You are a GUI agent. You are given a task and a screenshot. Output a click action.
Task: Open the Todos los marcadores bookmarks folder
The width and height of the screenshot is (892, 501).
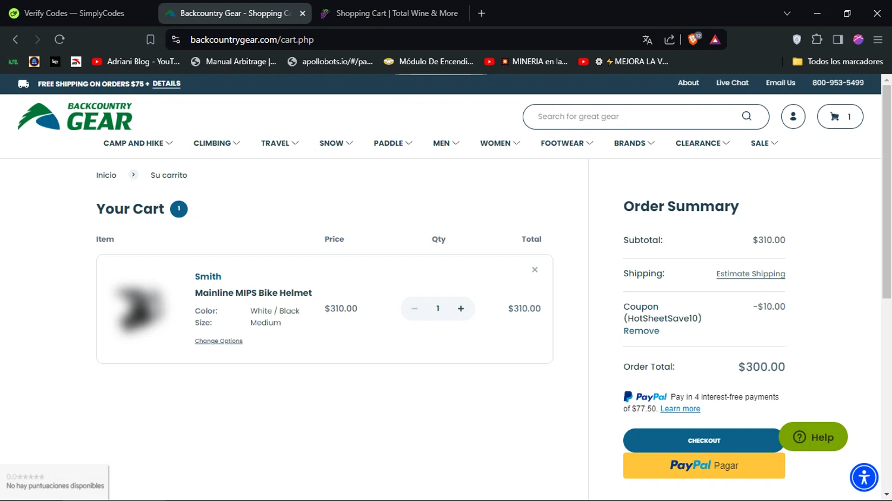click(838, 61)
